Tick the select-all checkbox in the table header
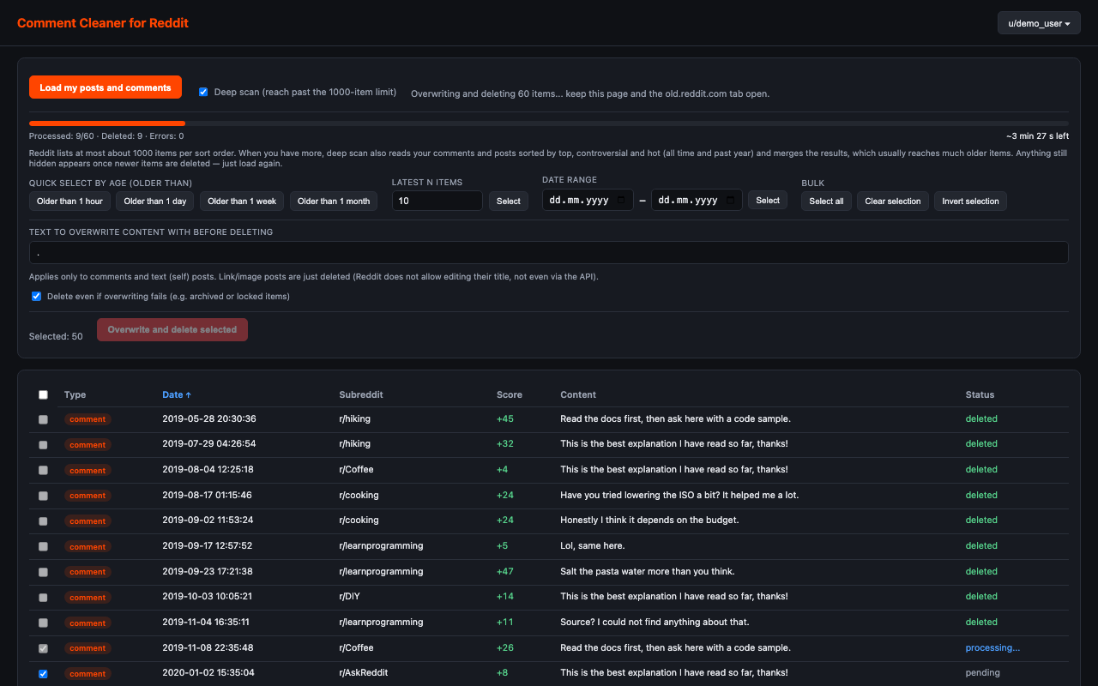 coord(43,395)
